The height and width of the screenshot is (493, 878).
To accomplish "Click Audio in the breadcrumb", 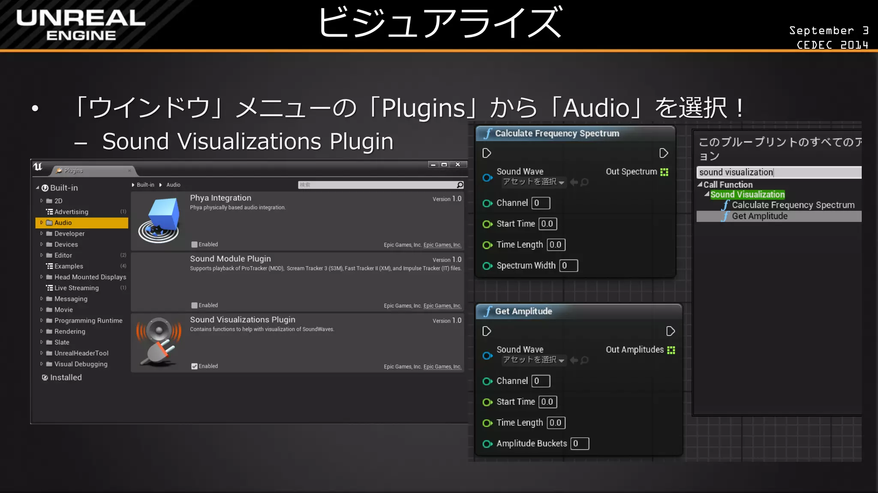I will tap(173, 185).
